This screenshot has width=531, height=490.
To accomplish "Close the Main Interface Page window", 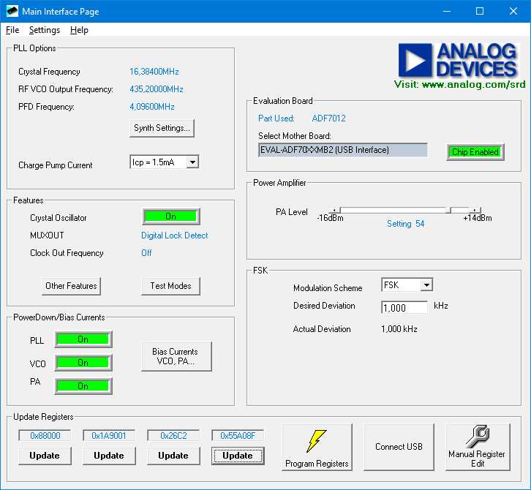I will [513, 11].
